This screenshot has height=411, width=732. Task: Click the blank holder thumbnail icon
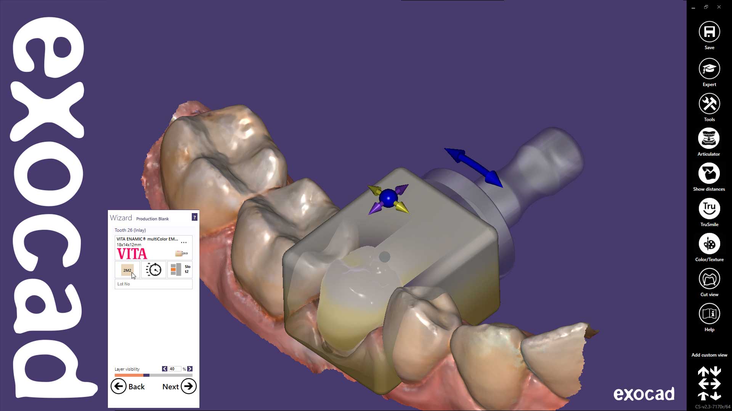pos(181,253)
